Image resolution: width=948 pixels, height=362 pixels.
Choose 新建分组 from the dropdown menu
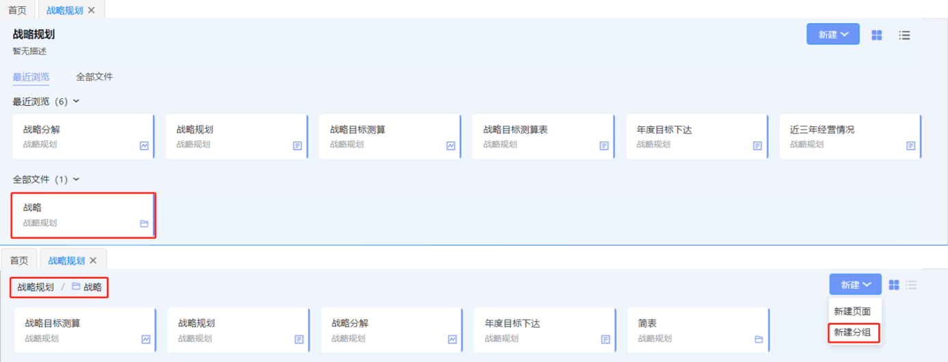852,333
